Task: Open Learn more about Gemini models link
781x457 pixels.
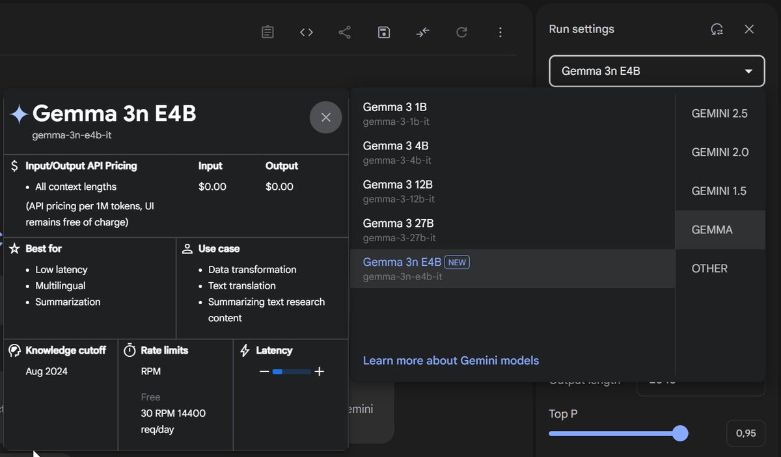Action: pyautogui.click(x=451, y=360)
